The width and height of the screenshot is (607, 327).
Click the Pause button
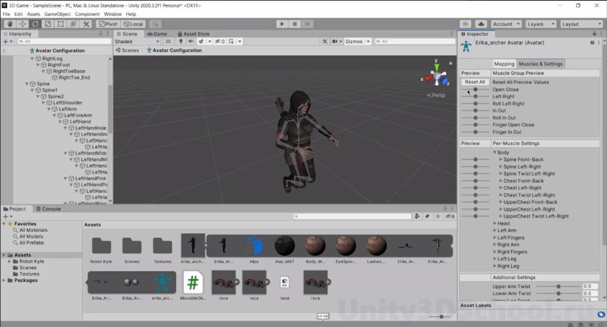coord(295,24)
